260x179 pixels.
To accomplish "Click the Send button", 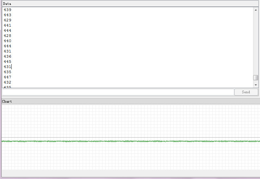I will pos(246,92).
